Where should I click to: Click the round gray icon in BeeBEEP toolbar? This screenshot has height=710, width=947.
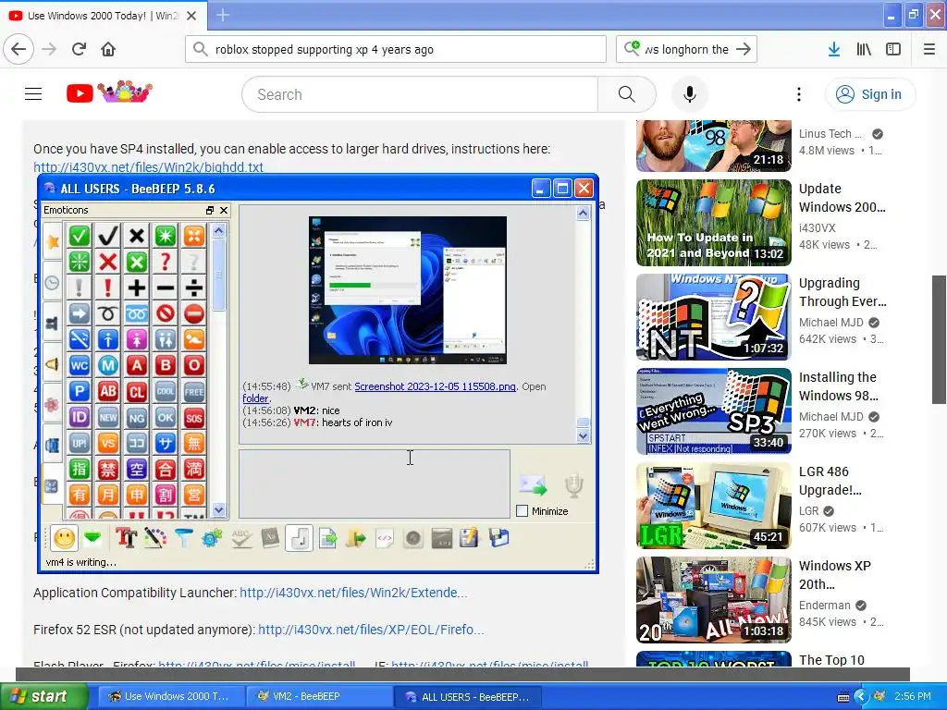click(413, 538)
